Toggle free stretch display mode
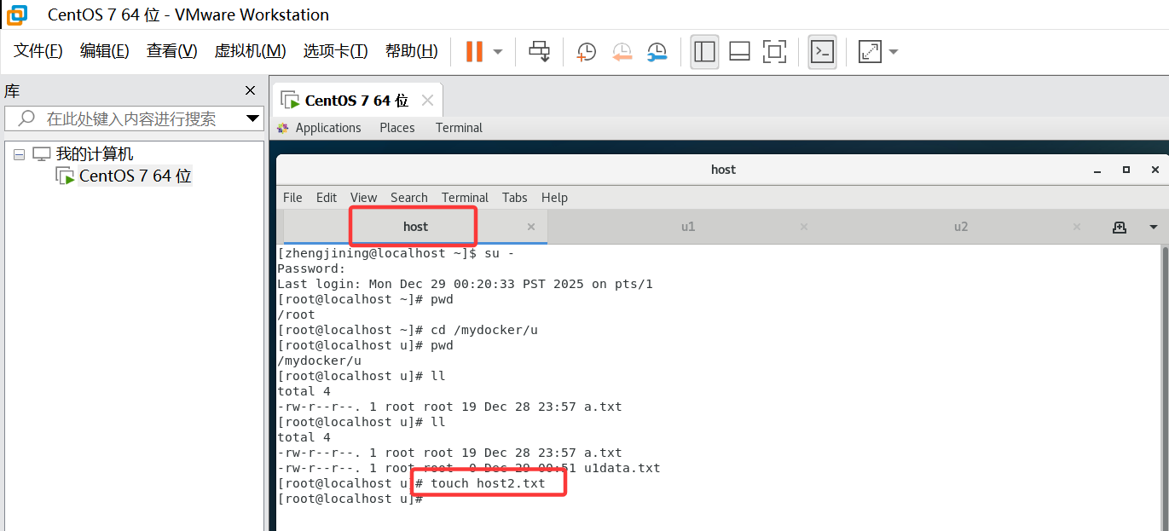The image size is (1169, 531). tap(870, 52)
